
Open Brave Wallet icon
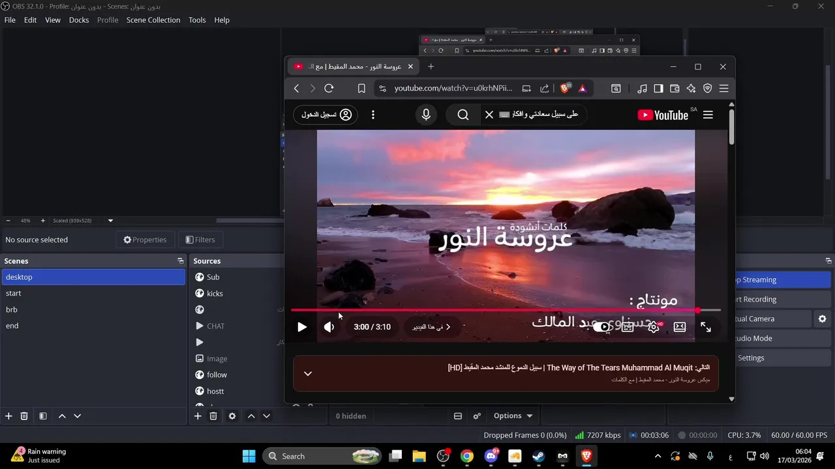(675, 89)
